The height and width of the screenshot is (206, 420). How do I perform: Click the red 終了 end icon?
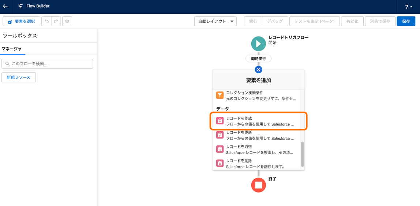coord(259,185)
